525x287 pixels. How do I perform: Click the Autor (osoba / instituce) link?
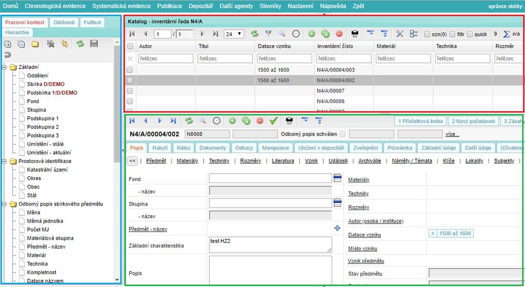[376, 221]
